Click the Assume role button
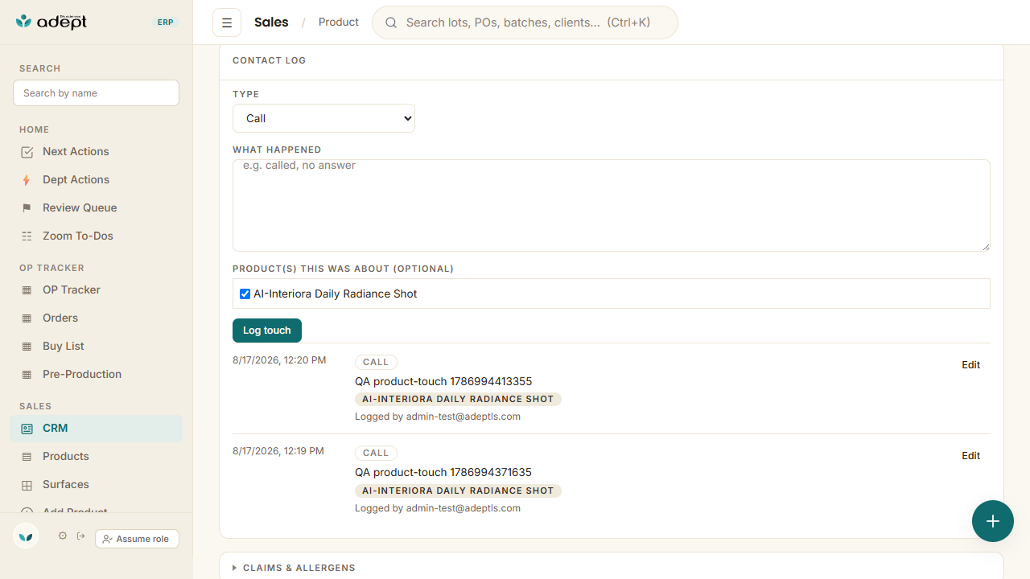This screenshot has width=1030, height=579. pos(137,539)
